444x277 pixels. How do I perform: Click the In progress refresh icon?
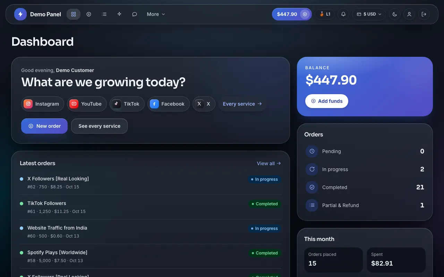[312, 169]
